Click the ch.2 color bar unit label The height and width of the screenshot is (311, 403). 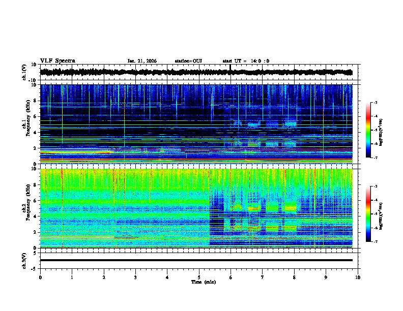[381, 216]
